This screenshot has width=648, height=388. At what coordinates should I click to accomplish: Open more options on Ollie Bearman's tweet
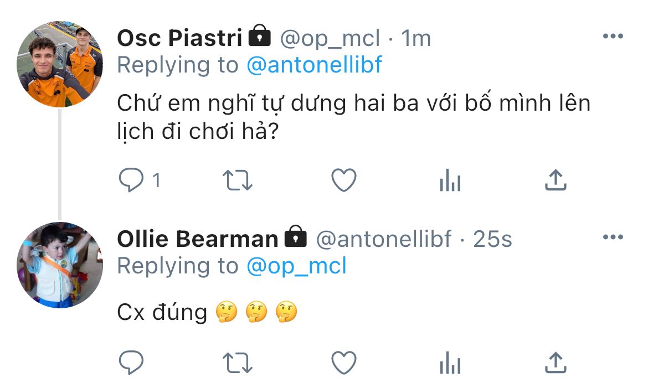613,237
